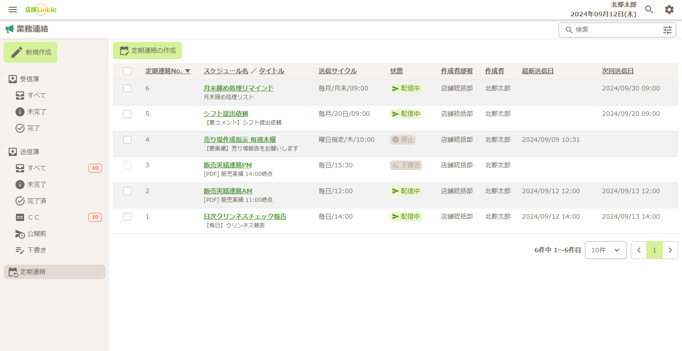
Task: Open the hamburger navigation menu
Action: pos(13,10)
